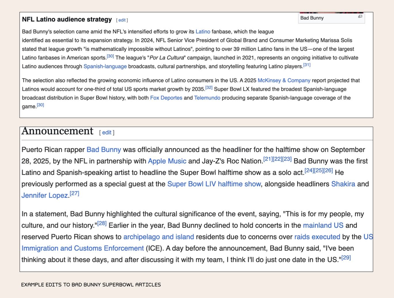Open citation [31] after Latino players
The width and height of the screenshot is (394, 298).
pyautogui.click(x=307, y=65)
